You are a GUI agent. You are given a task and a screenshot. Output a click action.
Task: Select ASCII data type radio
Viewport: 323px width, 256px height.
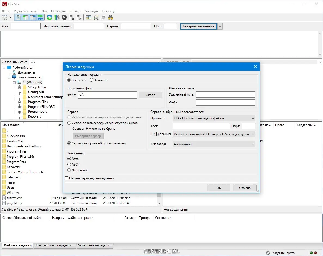point(69,165)
